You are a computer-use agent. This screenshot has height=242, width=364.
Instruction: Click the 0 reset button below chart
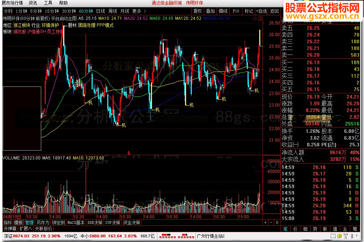coord(277,223)
